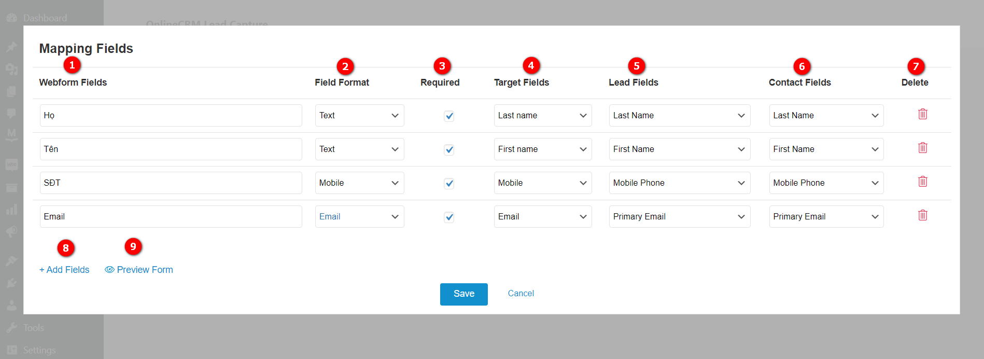
Task: Expand the Primary Email Lead Fields dropdown
Action: point(680,216)
